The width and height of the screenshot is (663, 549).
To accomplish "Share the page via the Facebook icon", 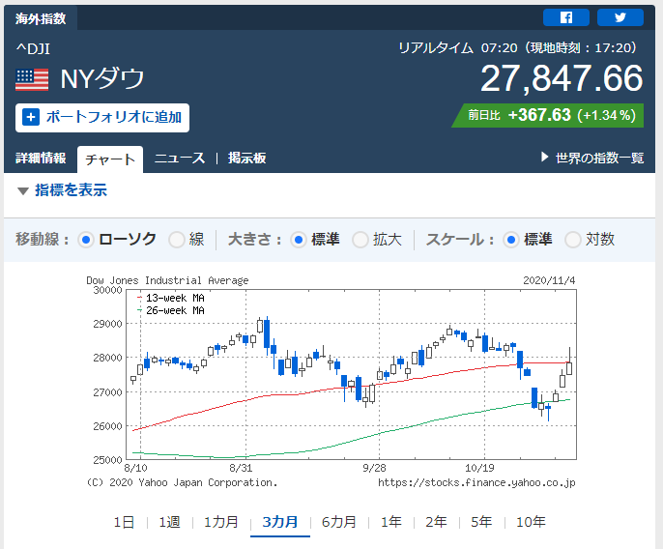I will [x=565, y=17].
